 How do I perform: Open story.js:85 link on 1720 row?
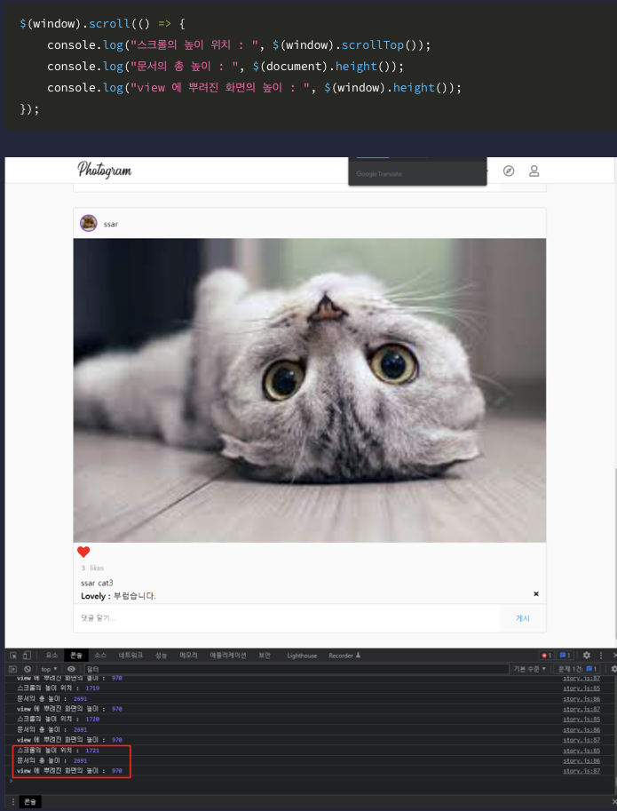coord(581,720)
